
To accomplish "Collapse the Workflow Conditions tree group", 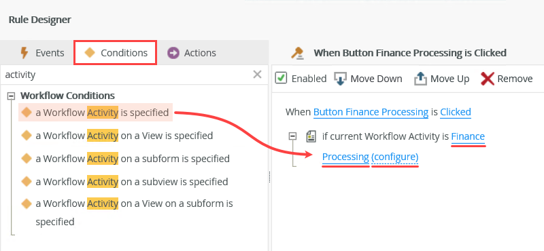I will pyautogui.click(x=12, y=96).
